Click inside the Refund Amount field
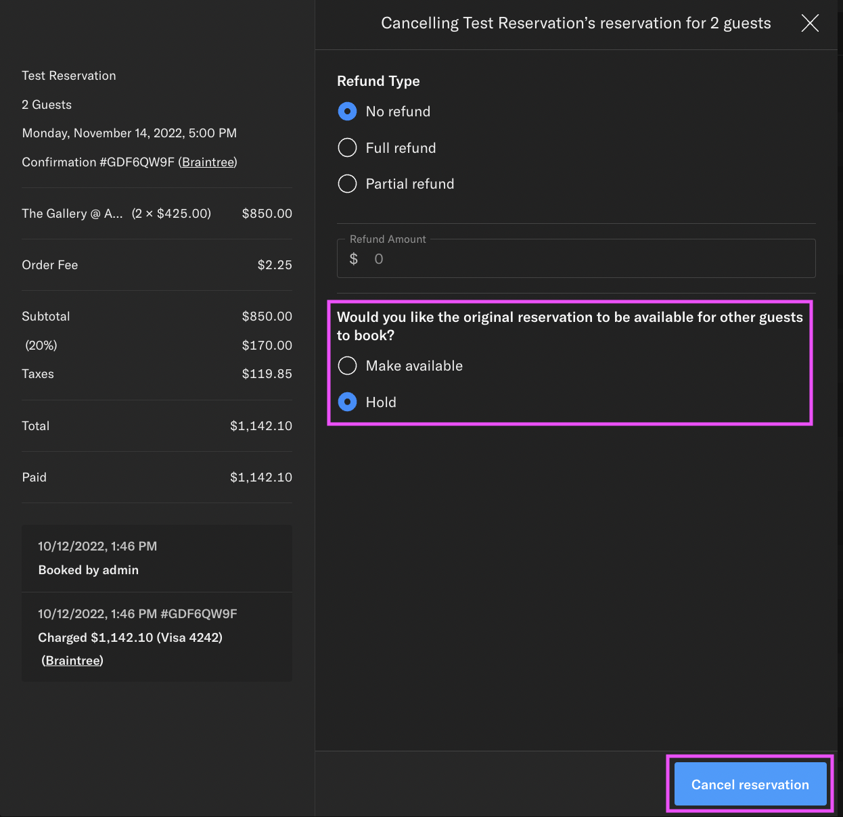Viewport: 843px width, 817px height. (576, 258)
